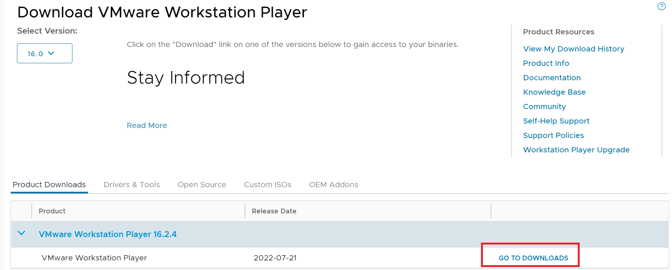
Task: Go to the OEM Addons tab
Action: click(x=333, y=185)
